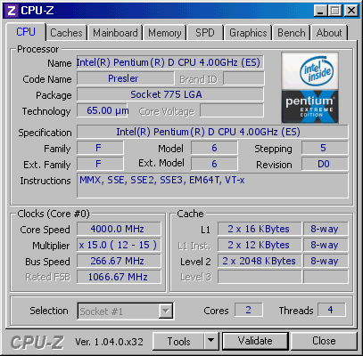Switch to the Graphics tab

[248, 33]
